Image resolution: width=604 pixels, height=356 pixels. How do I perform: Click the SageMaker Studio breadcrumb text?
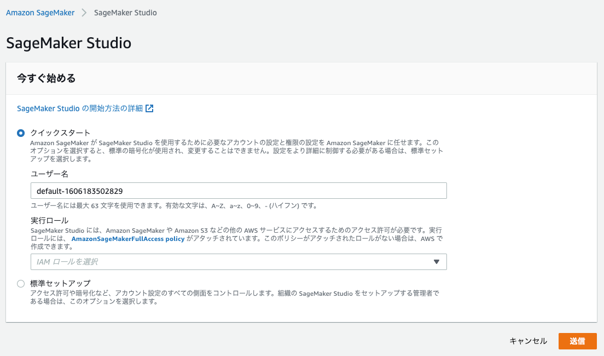pos(125,13)
